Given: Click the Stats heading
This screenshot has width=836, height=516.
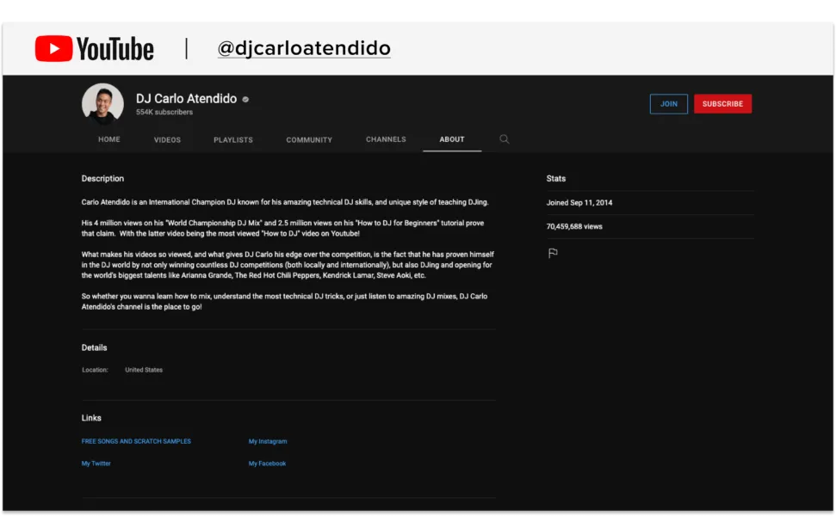Looking at the screenshot, I should 556,179.
